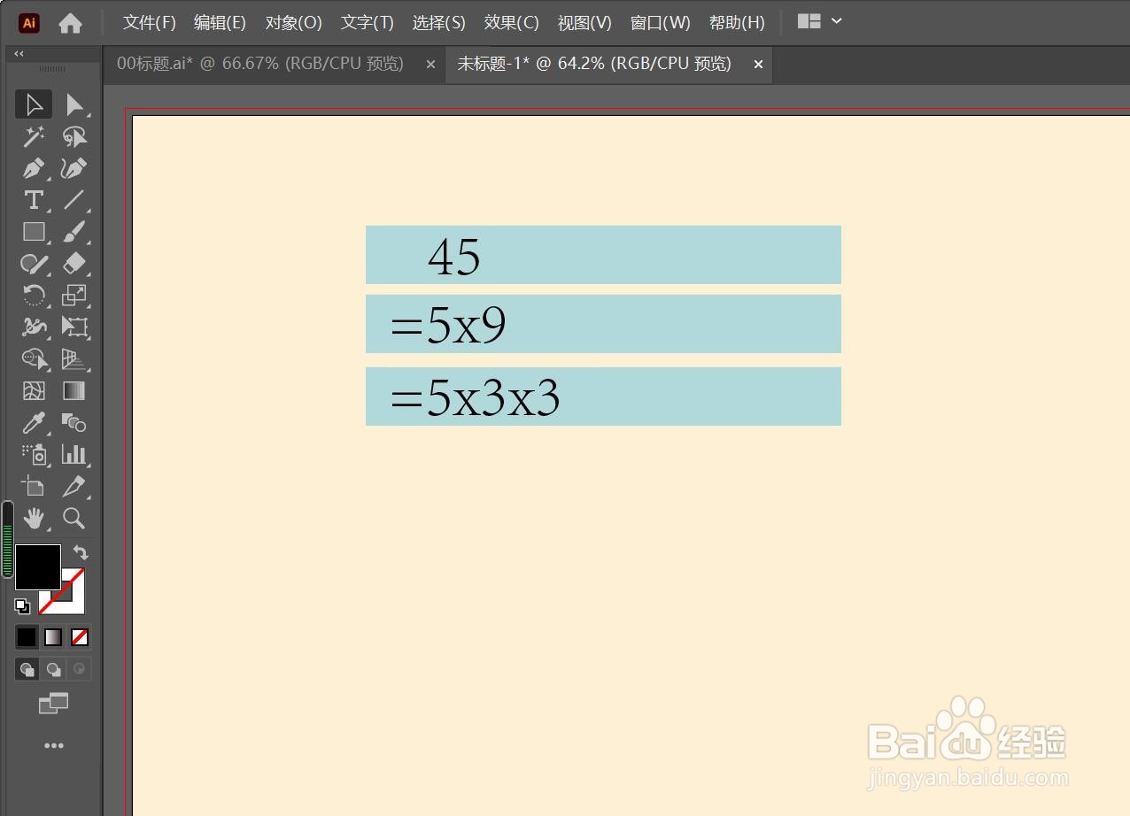Viewport: 1130px width, 816px height.
Task: Open the 文件(F) menu
Action: pos(149,23)
